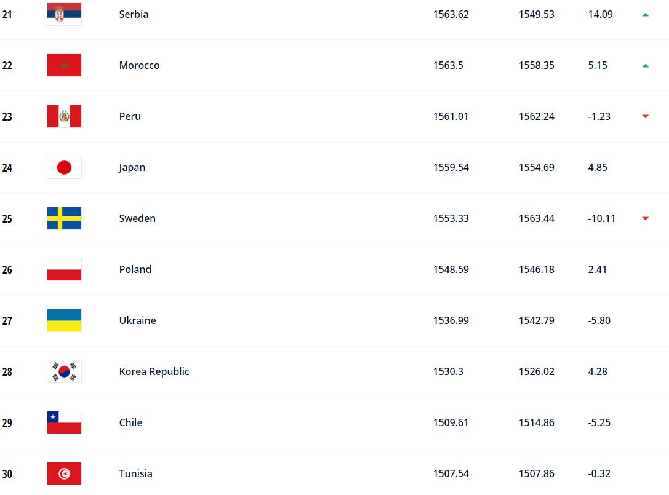Select the Tunisia country name
Screen dimensions: 669x495
click(x=135, y=473)
